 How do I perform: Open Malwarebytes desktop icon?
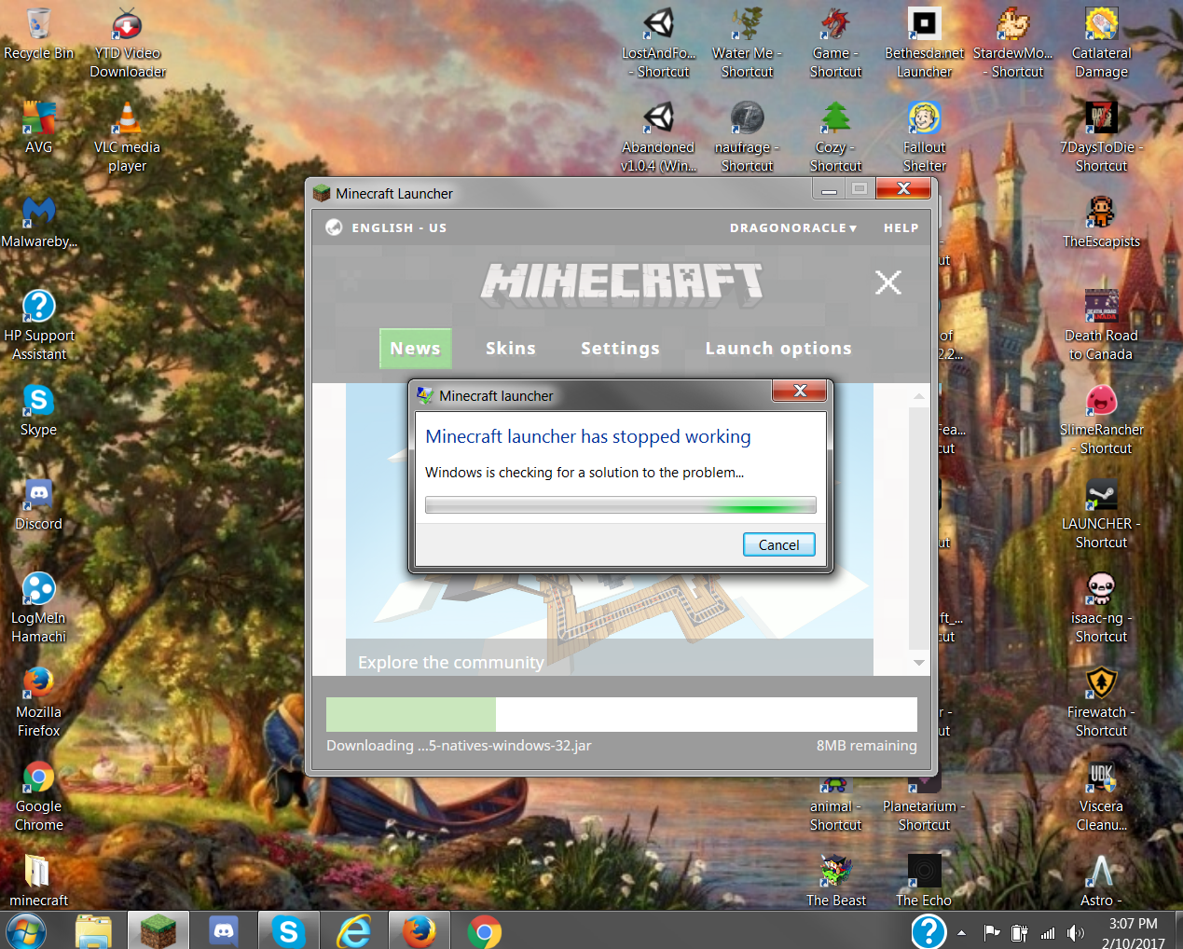(x=38, y=223)
